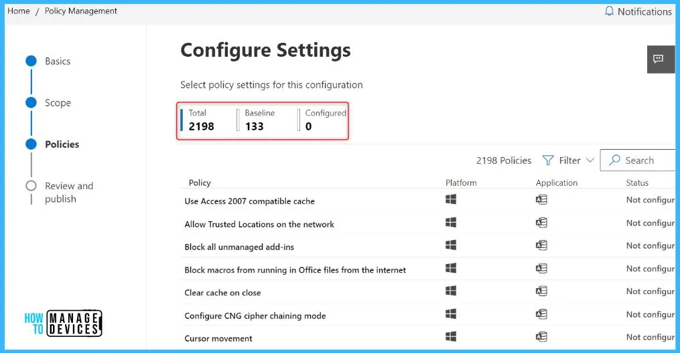Click Not configured status for Configure CNG cipher

tap(651, 314)
